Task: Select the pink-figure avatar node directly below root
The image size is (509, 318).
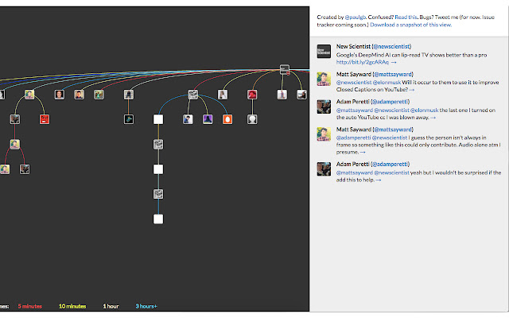Action: (x=282, y=95)
